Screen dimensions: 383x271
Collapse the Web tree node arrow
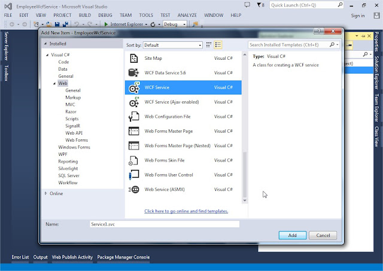pos(54,84)
